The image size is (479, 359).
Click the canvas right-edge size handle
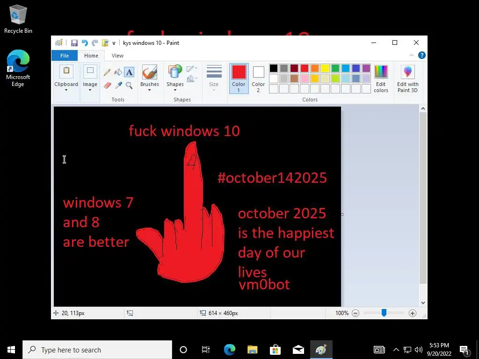coord(342,214)
